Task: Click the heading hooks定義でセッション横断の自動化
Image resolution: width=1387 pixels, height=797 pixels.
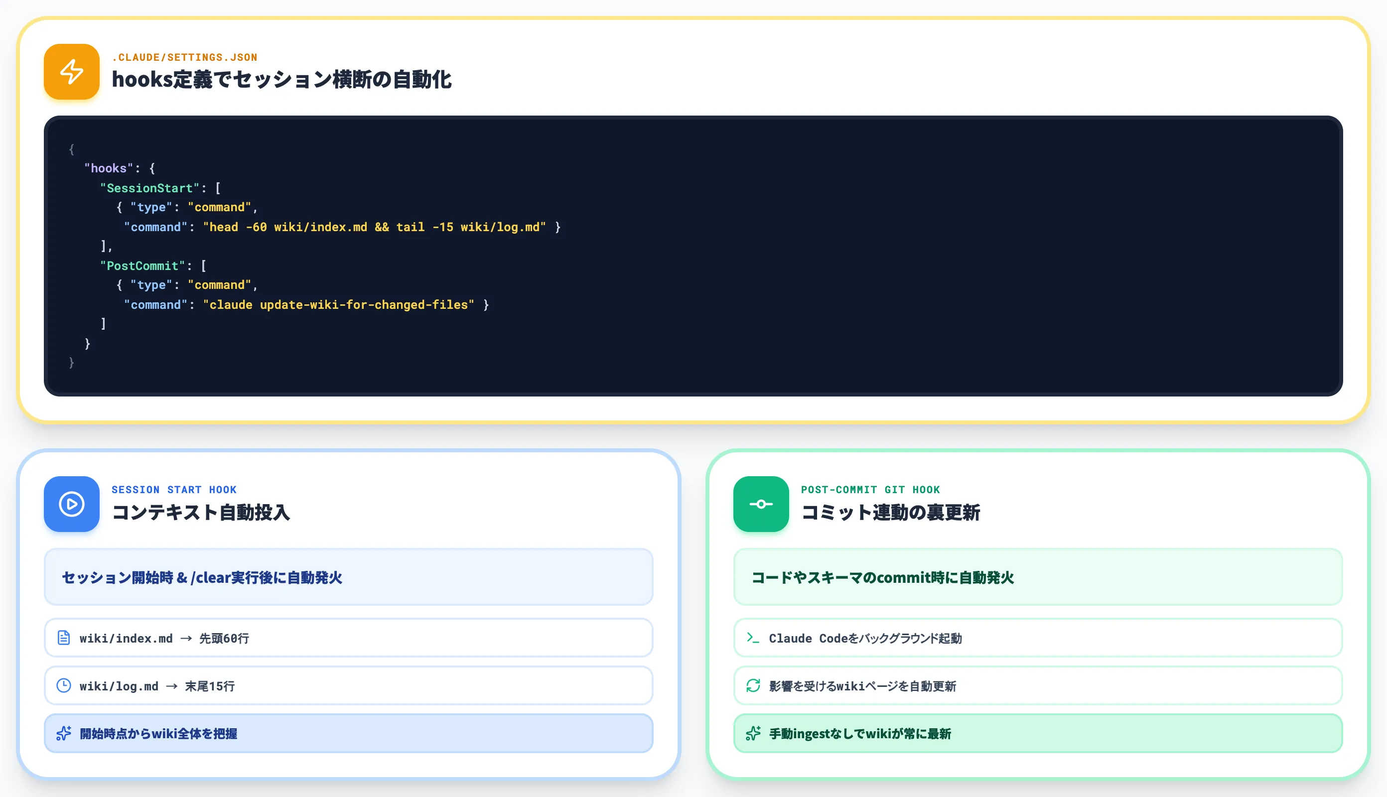Action: pos(282,80)
